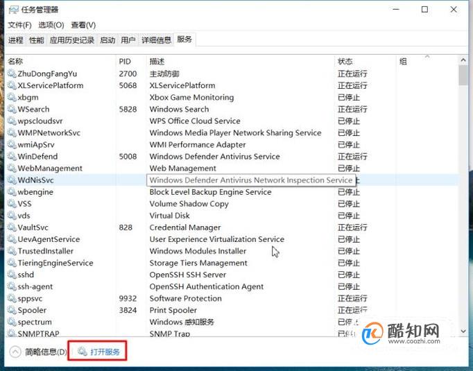Image resolution: width=473 pixels, height=371 pixels.
Task: Sort by the 组 column header
Action: click(403, 62)
